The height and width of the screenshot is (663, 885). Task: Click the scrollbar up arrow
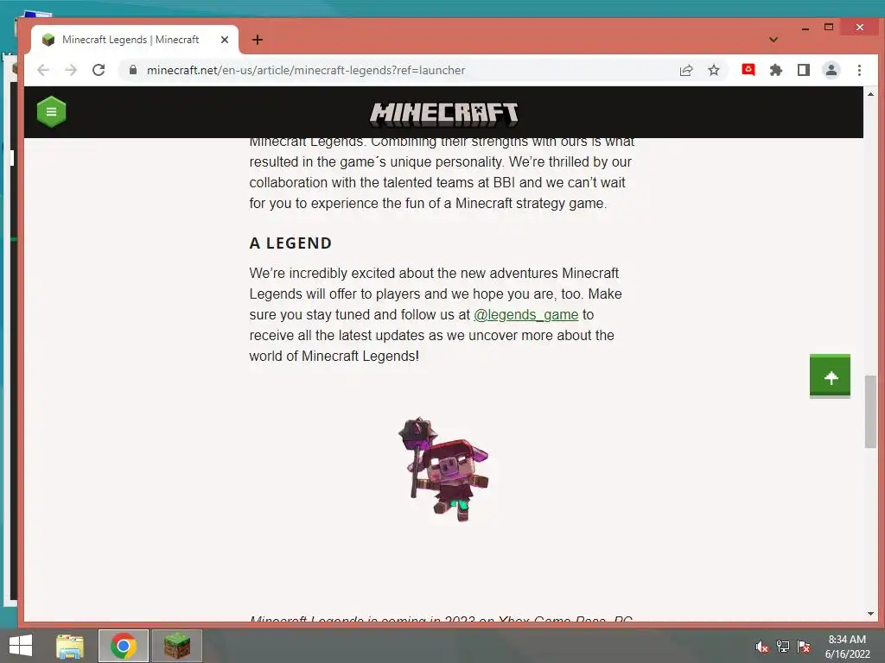click(x=870, y=93)
